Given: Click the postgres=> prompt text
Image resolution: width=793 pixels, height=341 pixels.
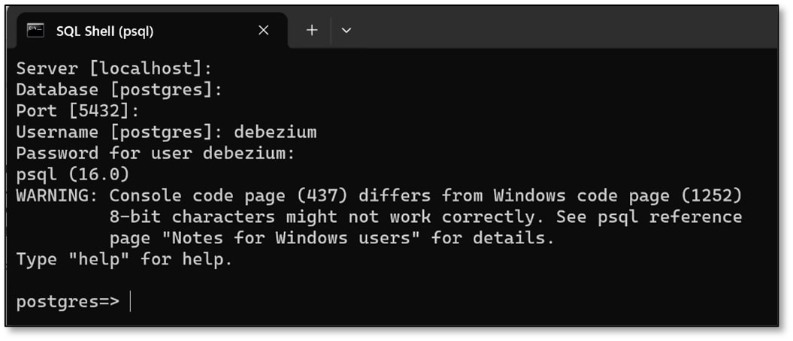Looking at the screenshot, I should click(67, 302).
